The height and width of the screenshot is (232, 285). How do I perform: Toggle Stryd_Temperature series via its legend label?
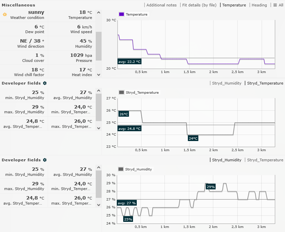[x=142, y=92]
